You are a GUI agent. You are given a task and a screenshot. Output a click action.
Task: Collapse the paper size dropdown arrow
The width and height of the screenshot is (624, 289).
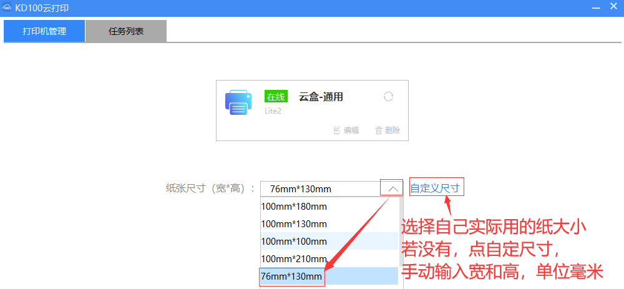click(x=392, y=189)
